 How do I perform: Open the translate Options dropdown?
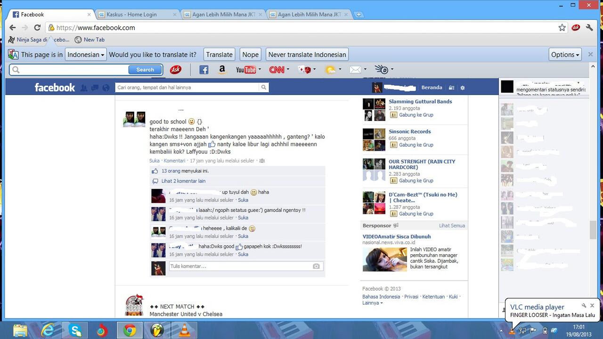[565, 55]
